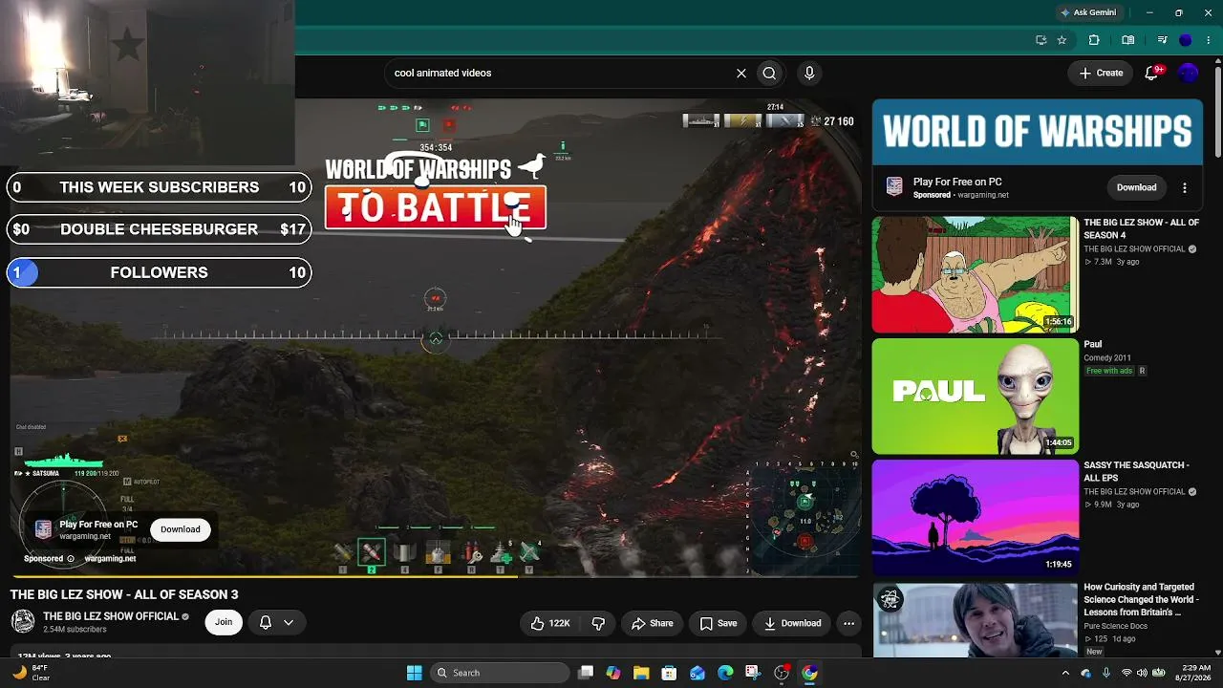Open Microsoft Store from the taskbar
This screenshot has height=688, width=1223.
[x=669, y=673]
